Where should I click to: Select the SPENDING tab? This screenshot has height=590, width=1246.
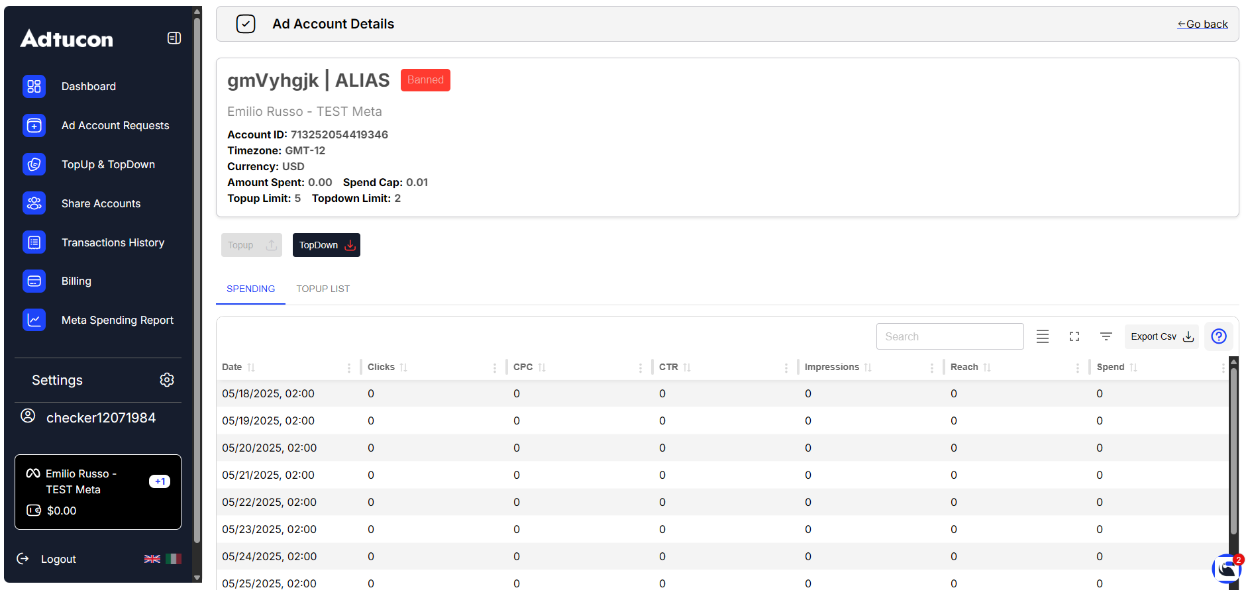(250, 289)
